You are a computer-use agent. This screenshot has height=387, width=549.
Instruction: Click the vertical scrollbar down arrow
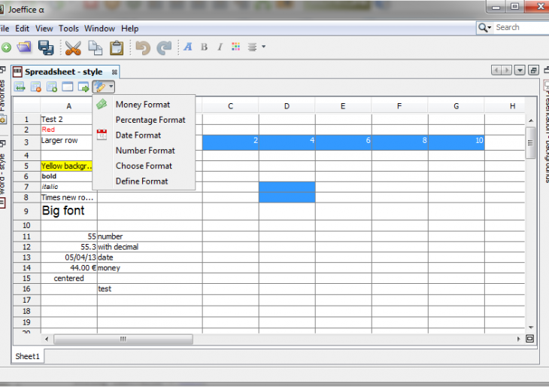pos(531,328)
